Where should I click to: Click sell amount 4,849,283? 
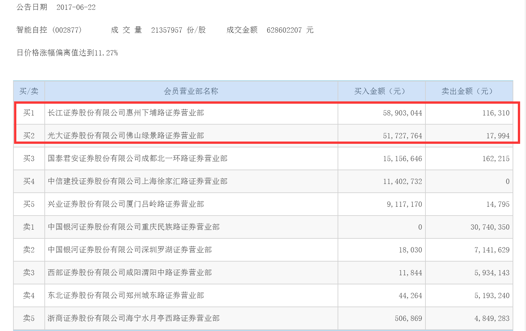pos(492,318)
